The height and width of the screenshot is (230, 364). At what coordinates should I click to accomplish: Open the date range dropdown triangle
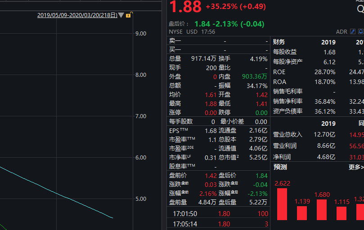121,15
